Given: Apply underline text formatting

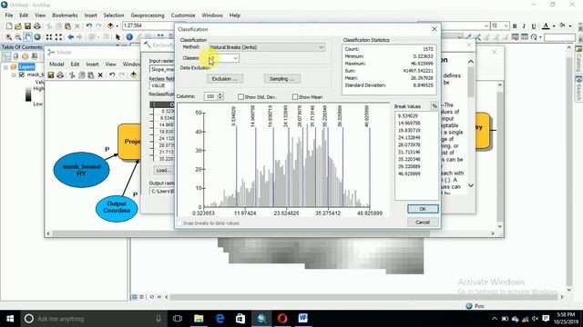Looking at the screenshot, I should click(x=534, y=26).
